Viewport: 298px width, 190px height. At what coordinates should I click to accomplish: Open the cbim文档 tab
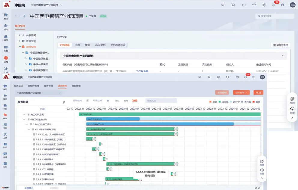click(x=100, y=45)
